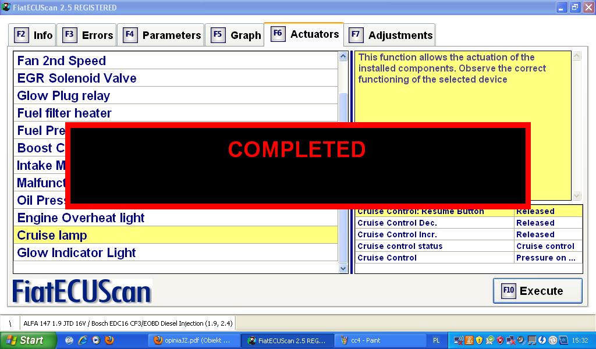Screen dimensions: 596x349
Task: Click the F10 Execute button
Action: 537,291
